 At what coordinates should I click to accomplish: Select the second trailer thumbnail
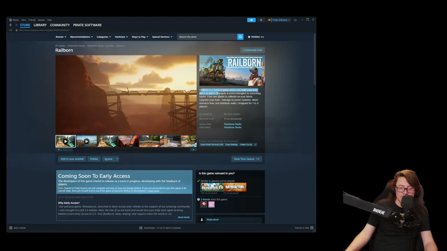click(87, 141)
